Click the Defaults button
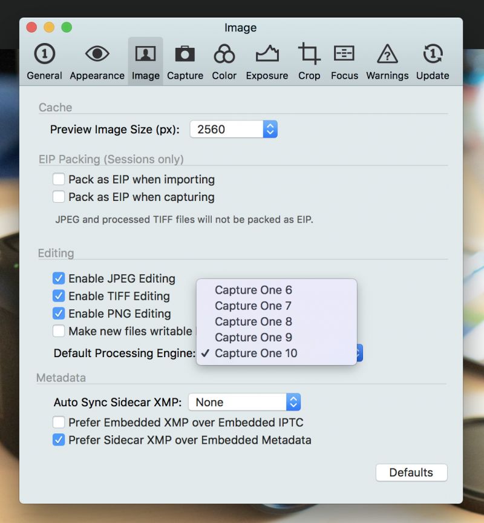This screenshot has width=484, height=523. pos(411,472)
